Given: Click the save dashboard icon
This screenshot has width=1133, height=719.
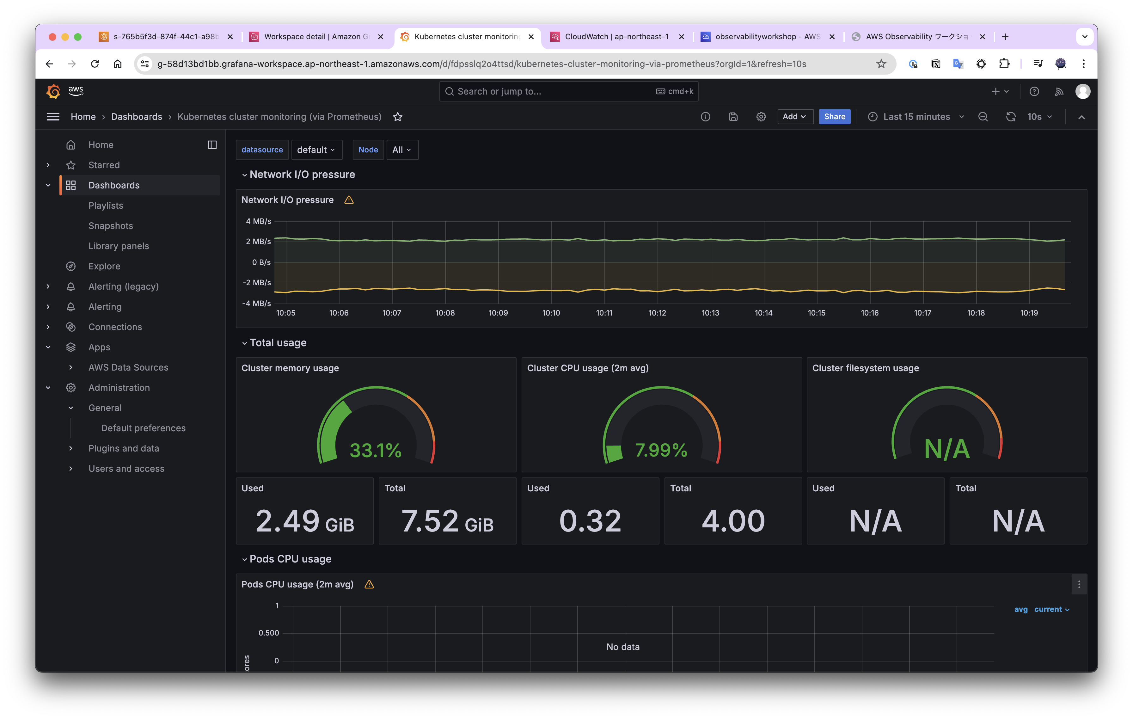Looking at the screenshot, I should pos(733,117).
